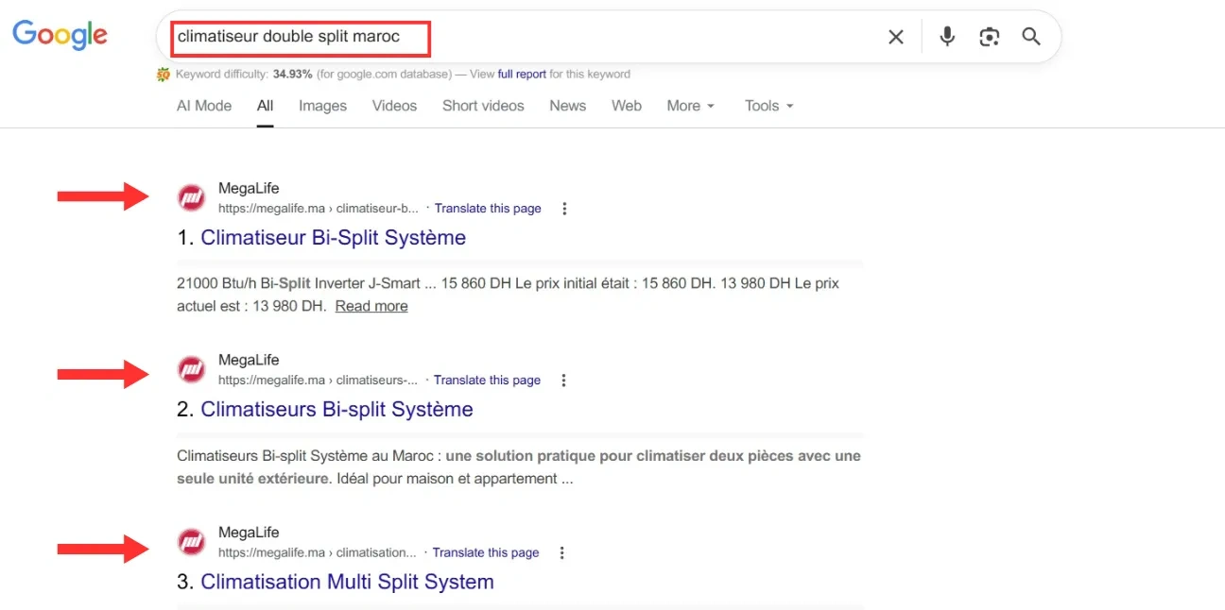Click the MegaLife favicon on the first result
The width and height of the screenshot is (1225, 610).
[x=191, y=196]
